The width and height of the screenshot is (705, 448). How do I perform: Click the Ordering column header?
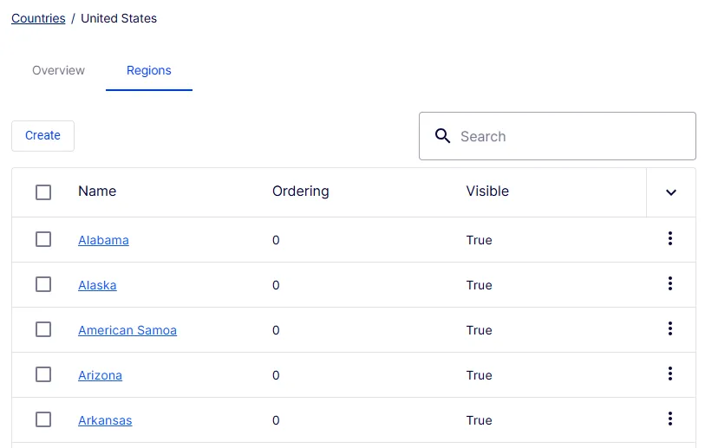[x=300, y=191]
